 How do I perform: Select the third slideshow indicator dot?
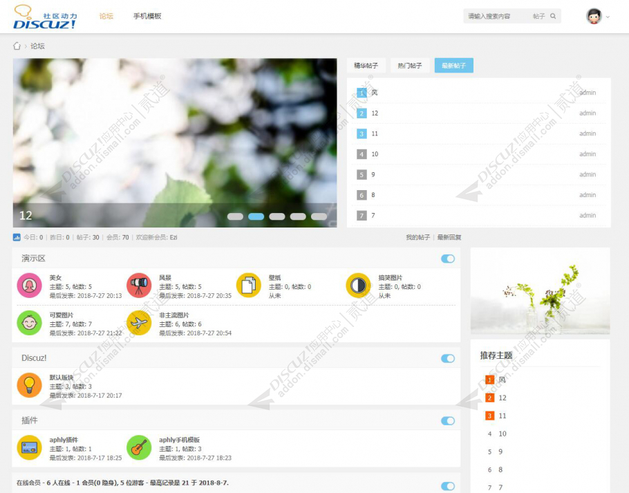coord(276,216)
